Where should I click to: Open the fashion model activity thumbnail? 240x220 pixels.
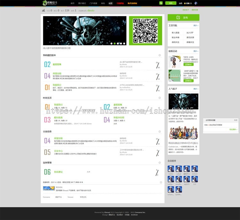point(174,62)
